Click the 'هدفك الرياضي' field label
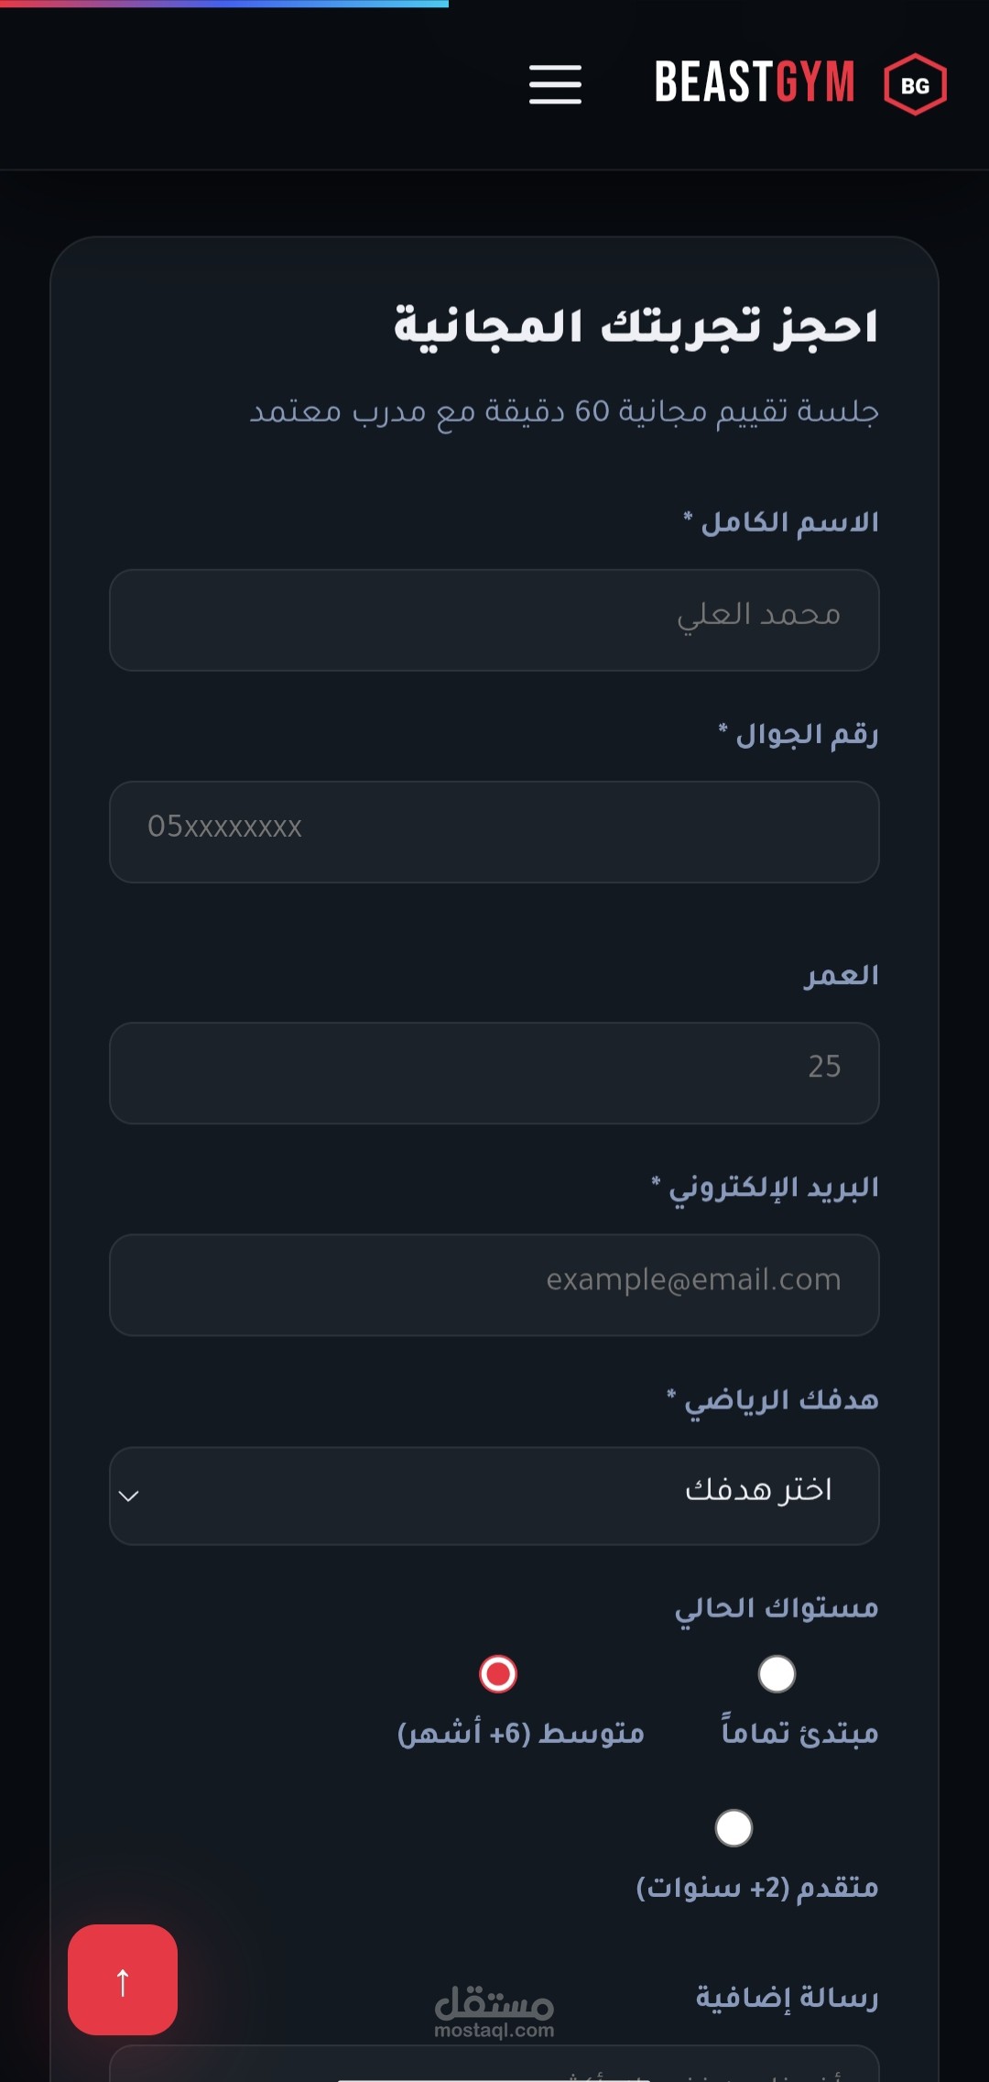The height and width of the screenshot is (2082, 989). (780, 1400)
